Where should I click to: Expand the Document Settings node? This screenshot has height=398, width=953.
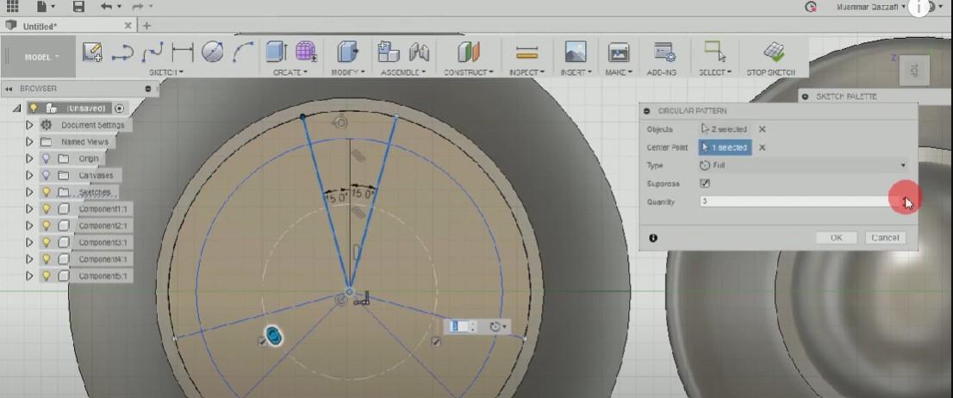coord(28,125)
